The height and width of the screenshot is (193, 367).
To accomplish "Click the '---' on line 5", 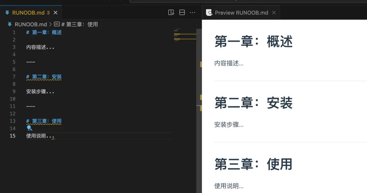I will pos(31,62).
